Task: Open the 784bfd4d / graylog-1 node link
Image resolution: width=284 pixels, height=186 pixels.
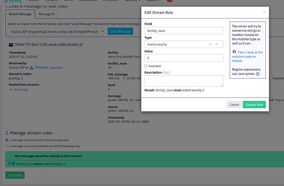Action: [x=49, y=67]
